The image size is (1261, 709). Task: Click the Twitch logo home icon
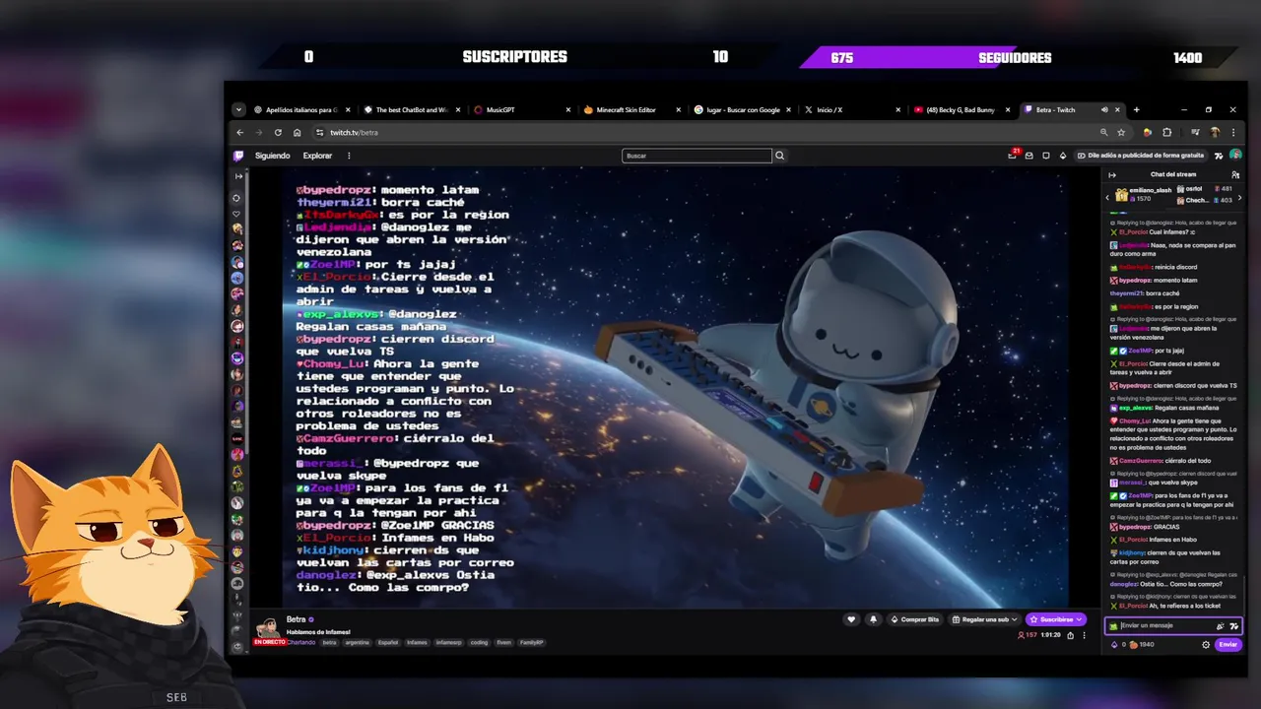pyautogui.click(x=238, y=156)
